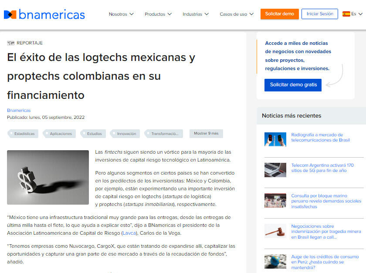This screenshot has height=273, width=366.
Task: Expand the Productos dropdown menu
Action: click(x=158, y=14)
